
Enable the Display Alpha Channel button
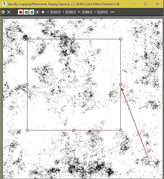click(37, 12)
